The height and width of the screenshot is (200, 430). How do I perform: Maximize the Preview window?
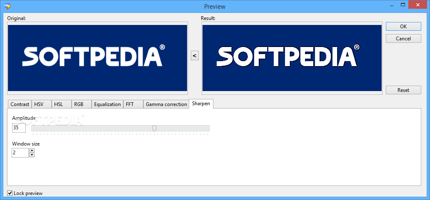coord(403,5)
